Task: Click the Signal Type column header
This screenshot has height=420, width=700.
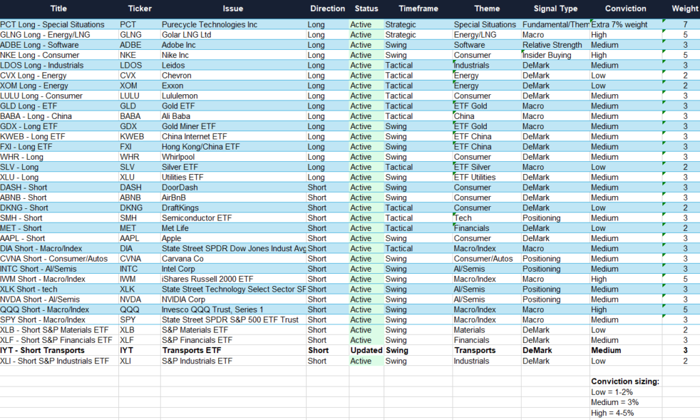Action: pyautogui.click(x=555, y=8)
